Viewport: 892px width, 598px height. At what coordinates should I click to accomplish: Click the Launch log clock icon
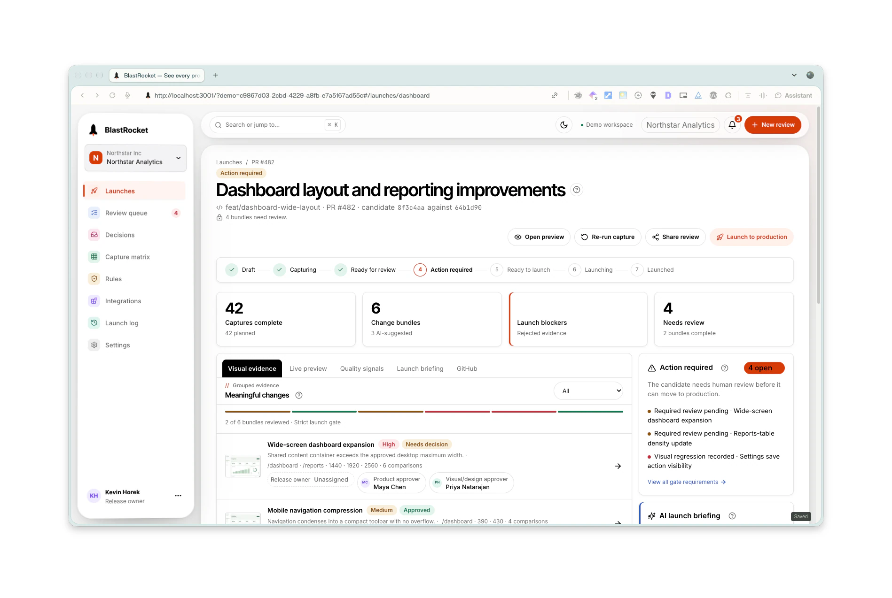(94, 323)
